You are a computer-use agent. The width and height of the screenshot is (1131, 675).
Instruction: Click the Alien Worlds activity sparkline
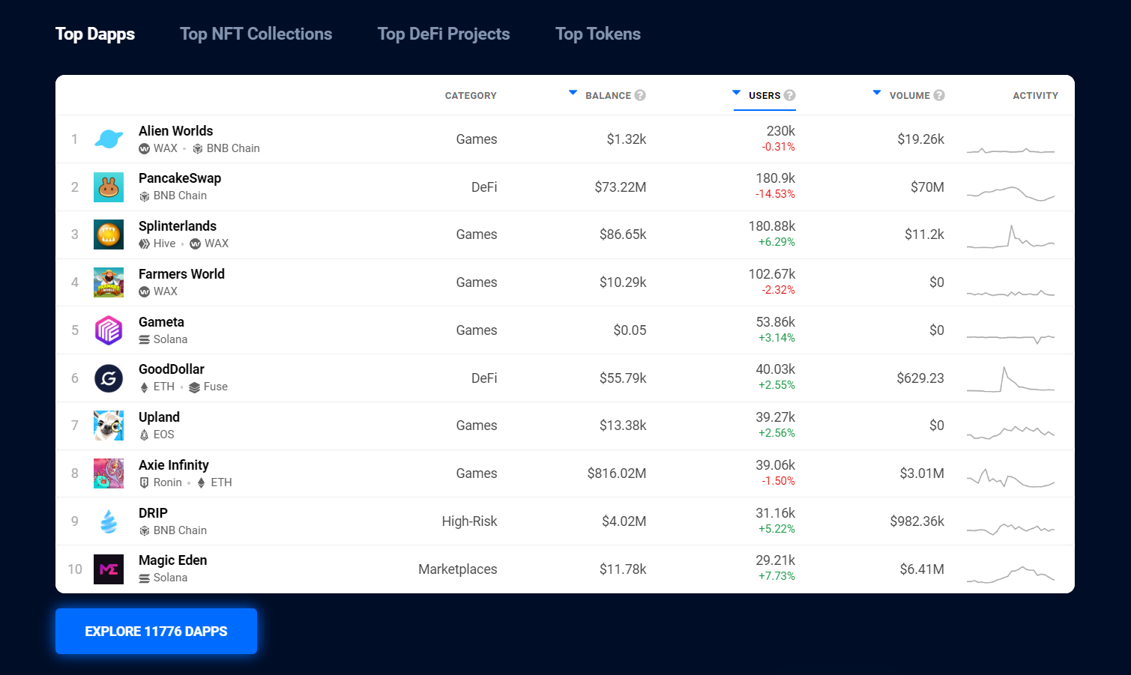coord(1010,150)
